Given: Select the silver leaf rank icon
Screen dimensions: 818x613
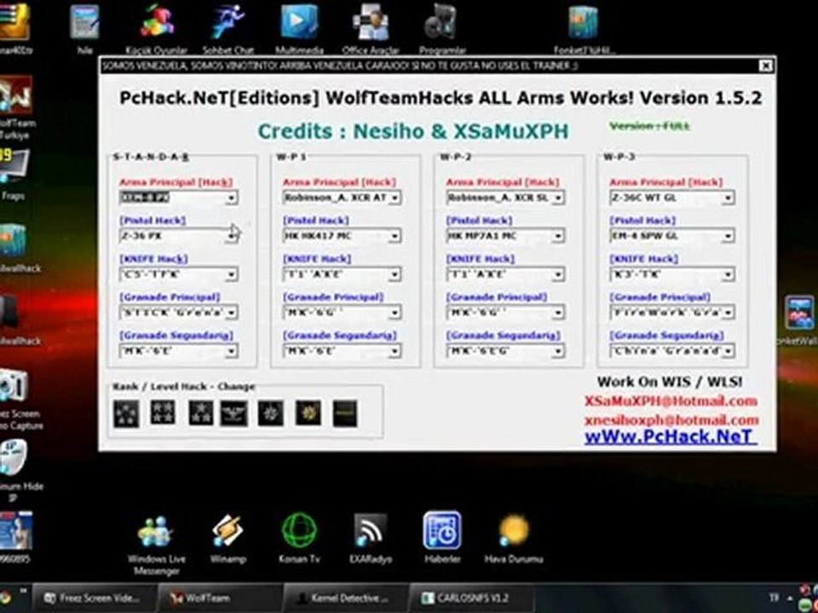Looking at the screenshot, I should point(271,414).
